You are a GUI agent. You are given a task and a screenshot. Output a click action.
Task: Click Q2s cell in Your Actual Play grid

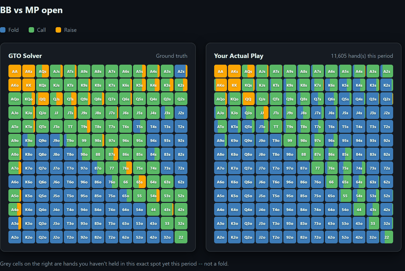387,99
